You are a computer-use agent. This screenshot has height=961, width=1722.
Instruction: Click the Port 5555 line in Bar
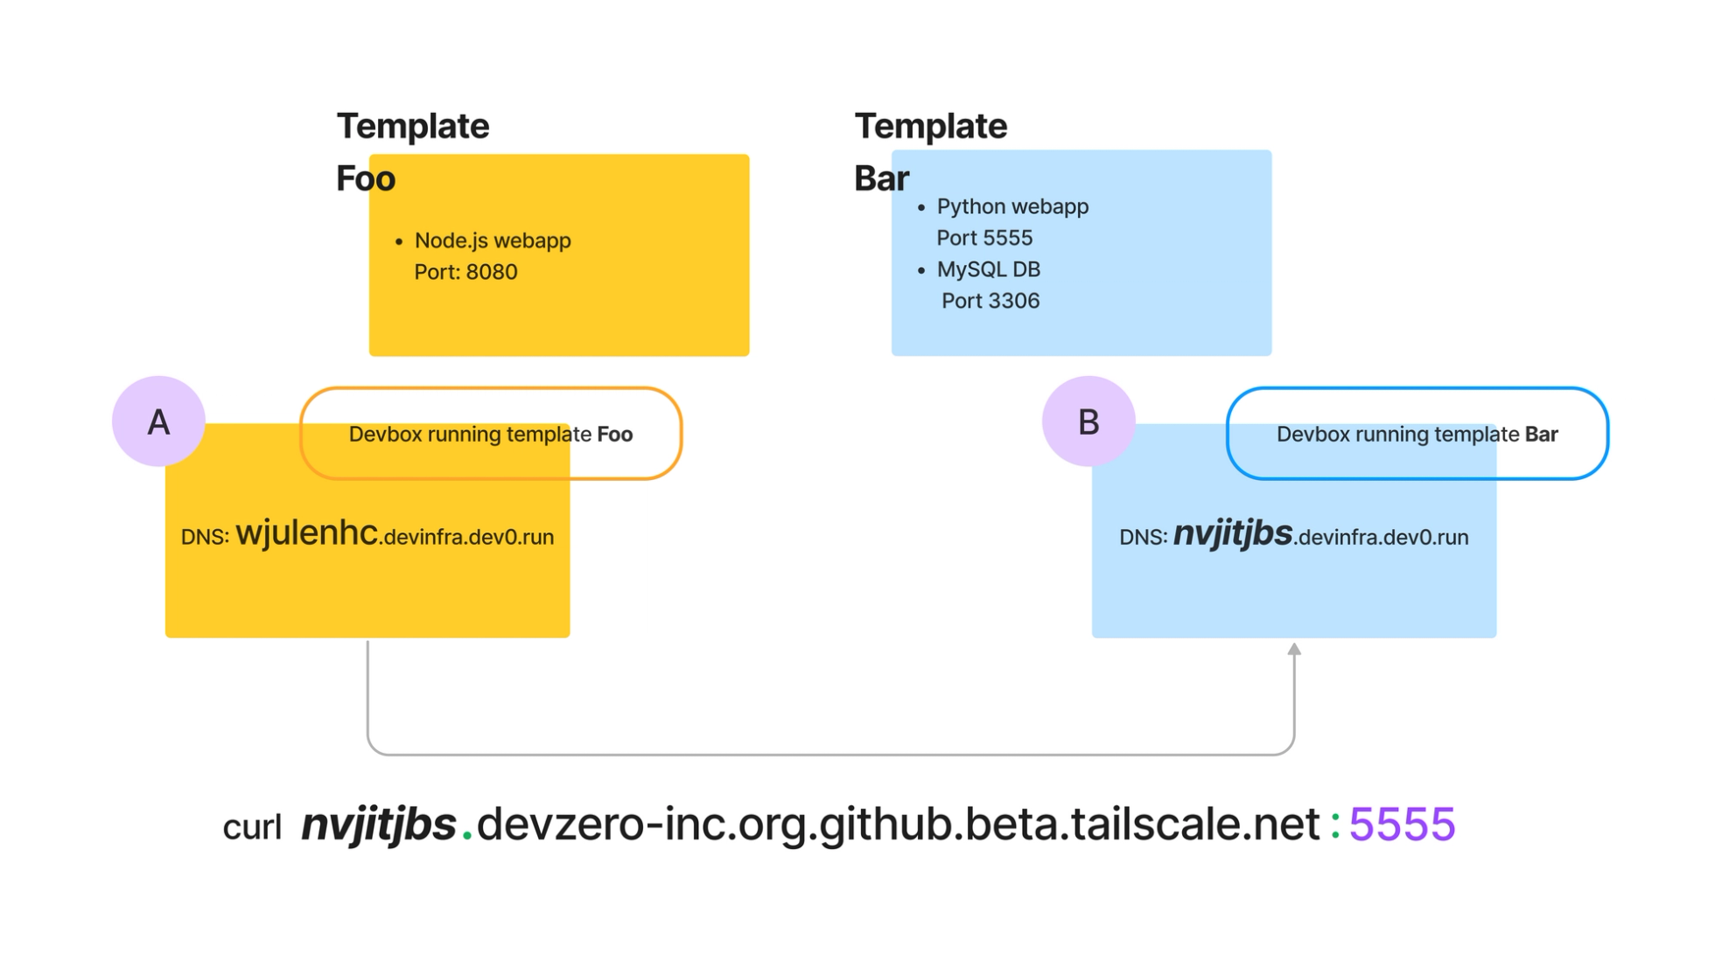[984, 238]
